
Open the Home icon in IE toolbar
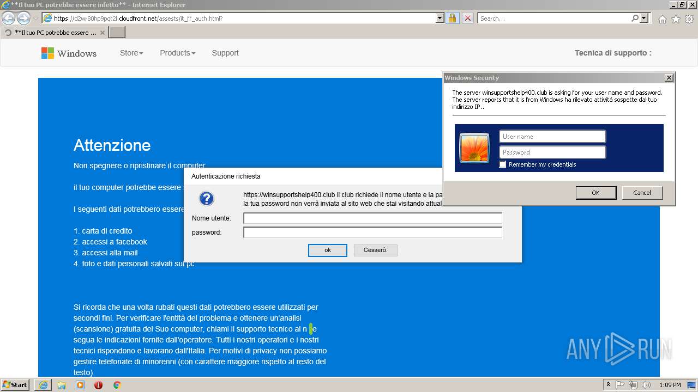pyautogui.click(x=662, y=19)
